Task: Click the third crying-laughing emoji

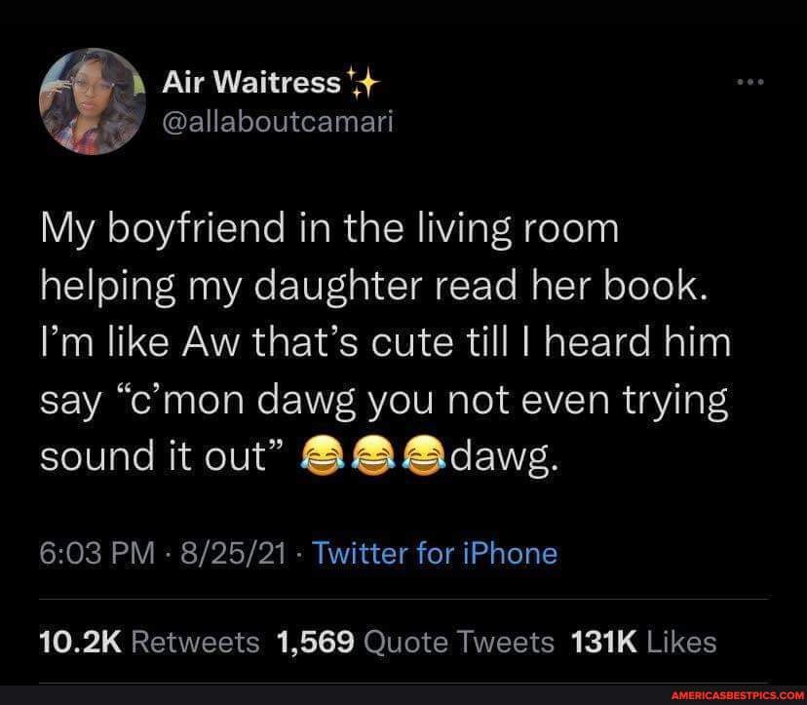Action: (424, 454)
